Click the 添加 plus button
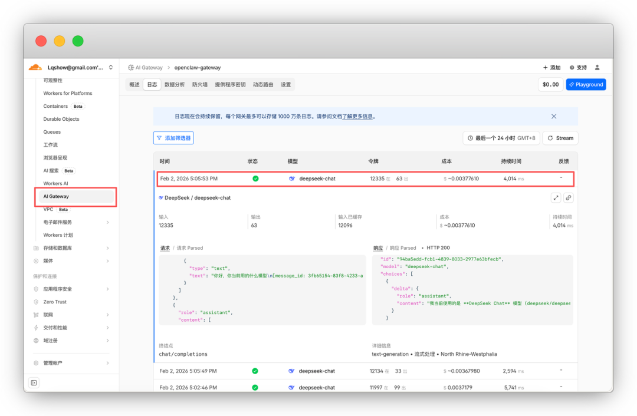 coord(551,68)
